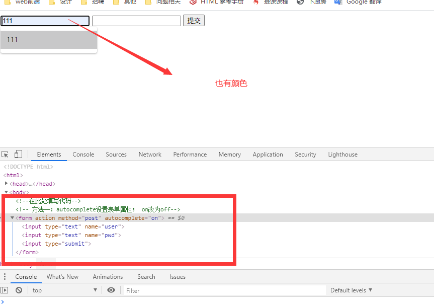Toggle the device toolbar icon
The image size is (434, 307).
[18, 154]
